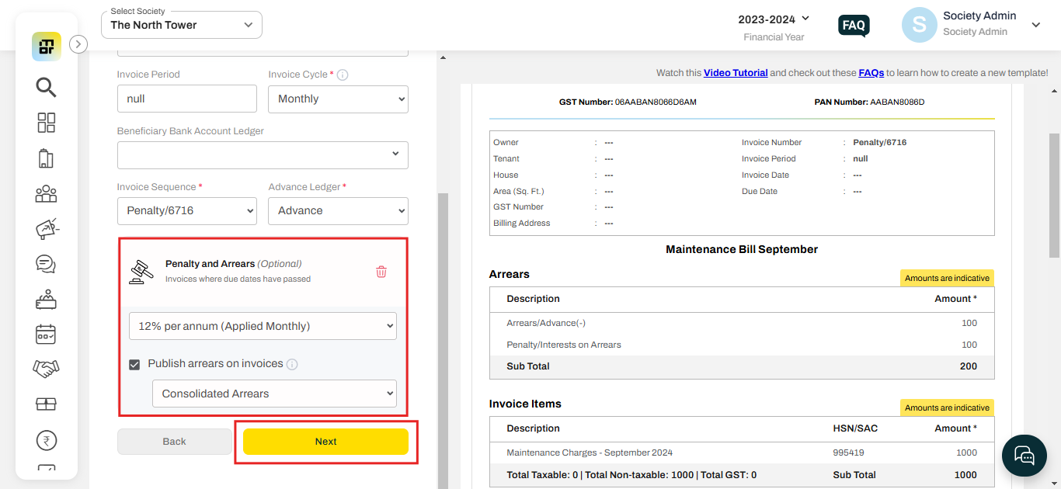Screen dimensions: 1061x489
Task: Open the calendar/bookings icon in sidebar
Action: (x=46, y=334)
